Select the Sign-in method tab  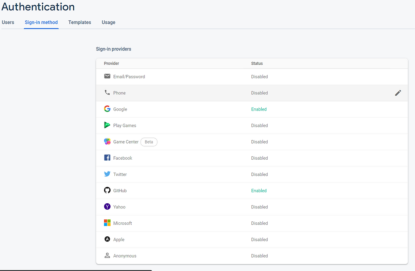tap(41, 22)
